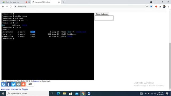Click the Chrome taskbar icon
Image resolution: width=171 pixels, height=96 pixels.
pos(83,94)
